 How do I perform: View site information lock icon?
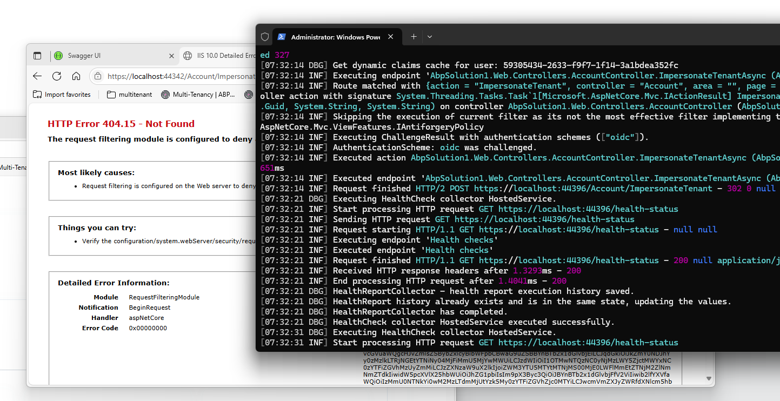pyautogui.click(x=98, y=76)
